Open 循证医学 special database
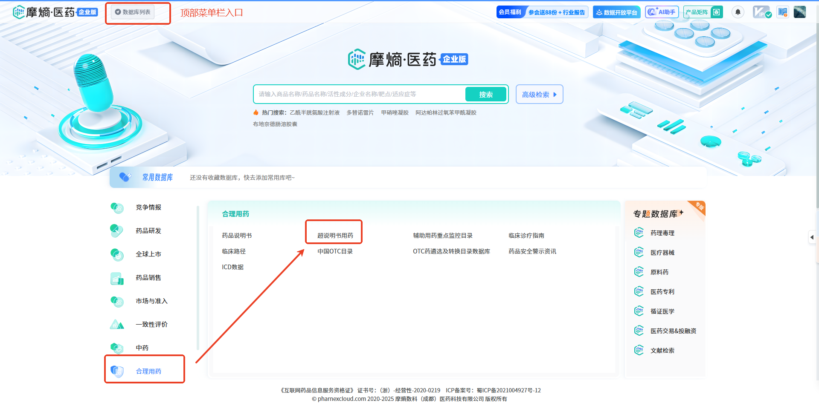This screenshot has height=406, width=819. [x=662, y=311]
